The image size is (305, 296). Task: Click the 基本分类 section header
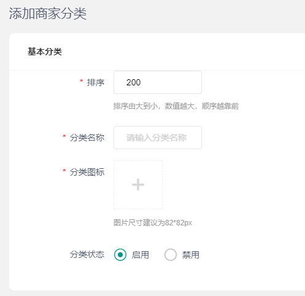tap(45, 52)
